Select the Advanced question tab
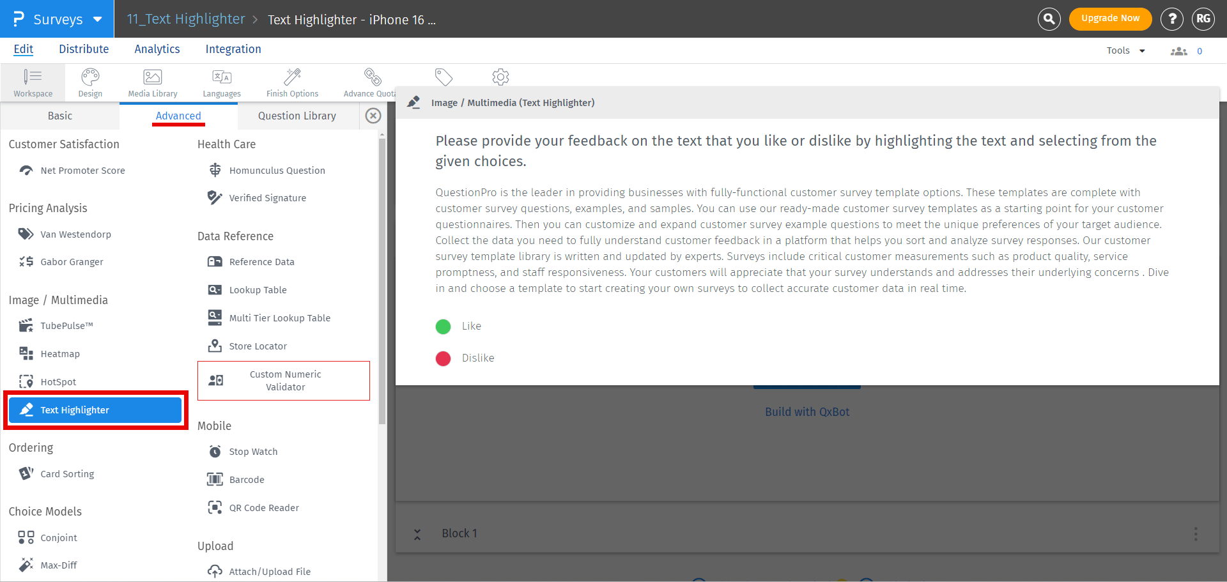 (178, 116)
